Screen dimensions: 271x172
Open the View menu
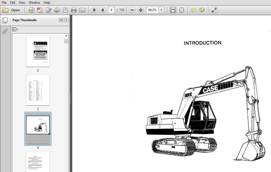coord(22,2)
